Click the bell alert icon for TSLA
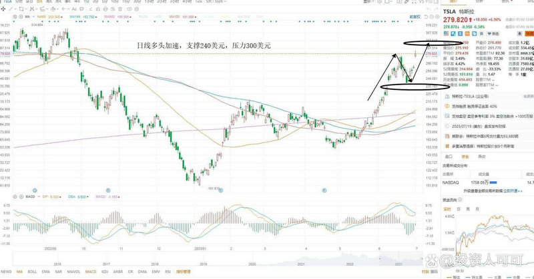 pos(519,33)
